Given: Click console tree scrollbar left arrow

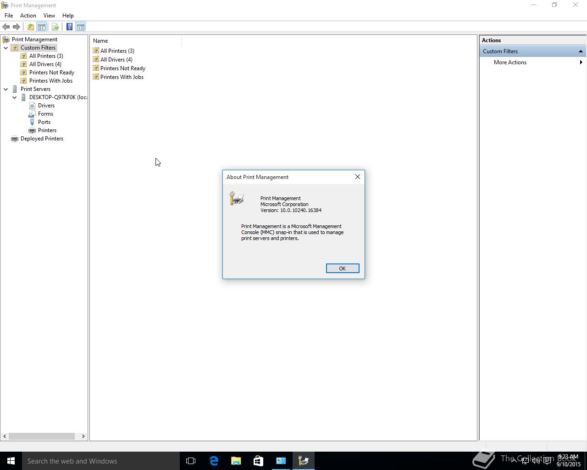Looking at the screenshot, I should click(5, 436).
